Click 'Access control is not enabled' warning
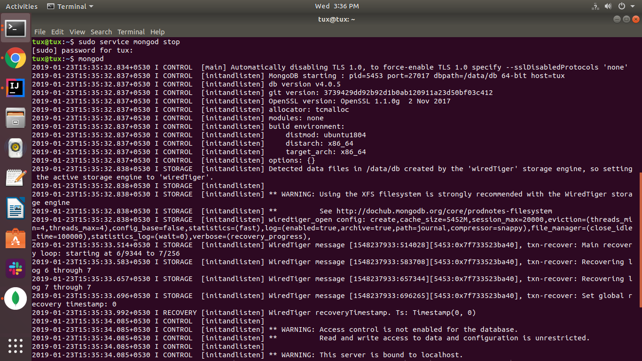642x361 pixels. point(418,330)
